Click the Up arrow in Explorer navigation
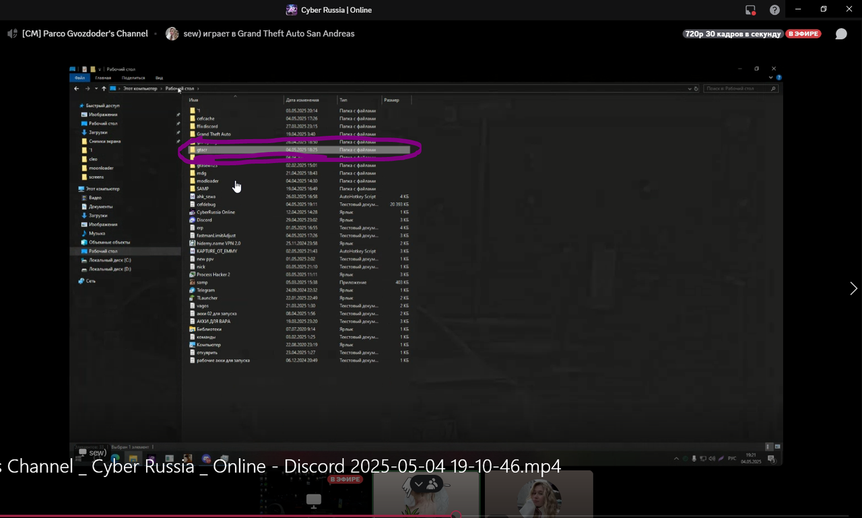The width and height of the screenshot is (862, 518). click(x=104, y=89)
